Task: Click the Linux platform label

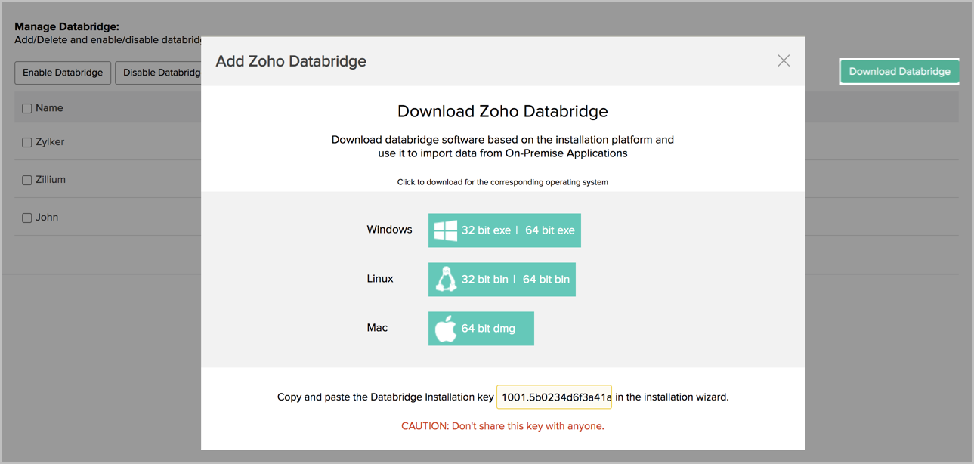Action: [x=380, y=279]
